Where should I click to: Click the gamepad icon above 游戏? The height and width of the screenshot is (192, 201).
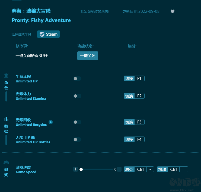point(6,162)
